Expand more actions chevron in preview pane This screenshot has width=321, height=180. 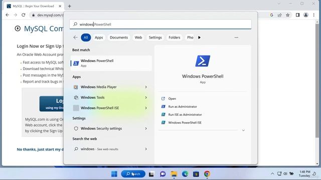coord(243,130)
